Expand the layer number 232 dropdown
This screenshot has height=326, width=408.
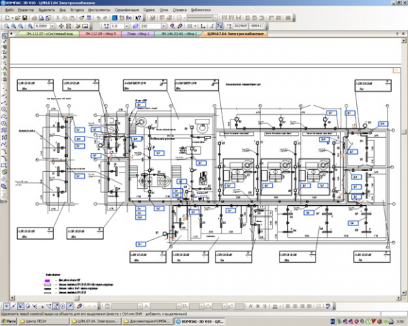coord(164,26)
